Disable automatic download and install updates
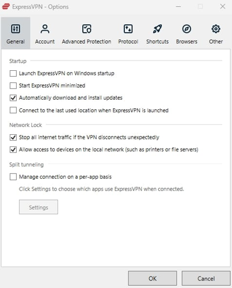This screenshot has width=232, height=288. coord(13,98)
